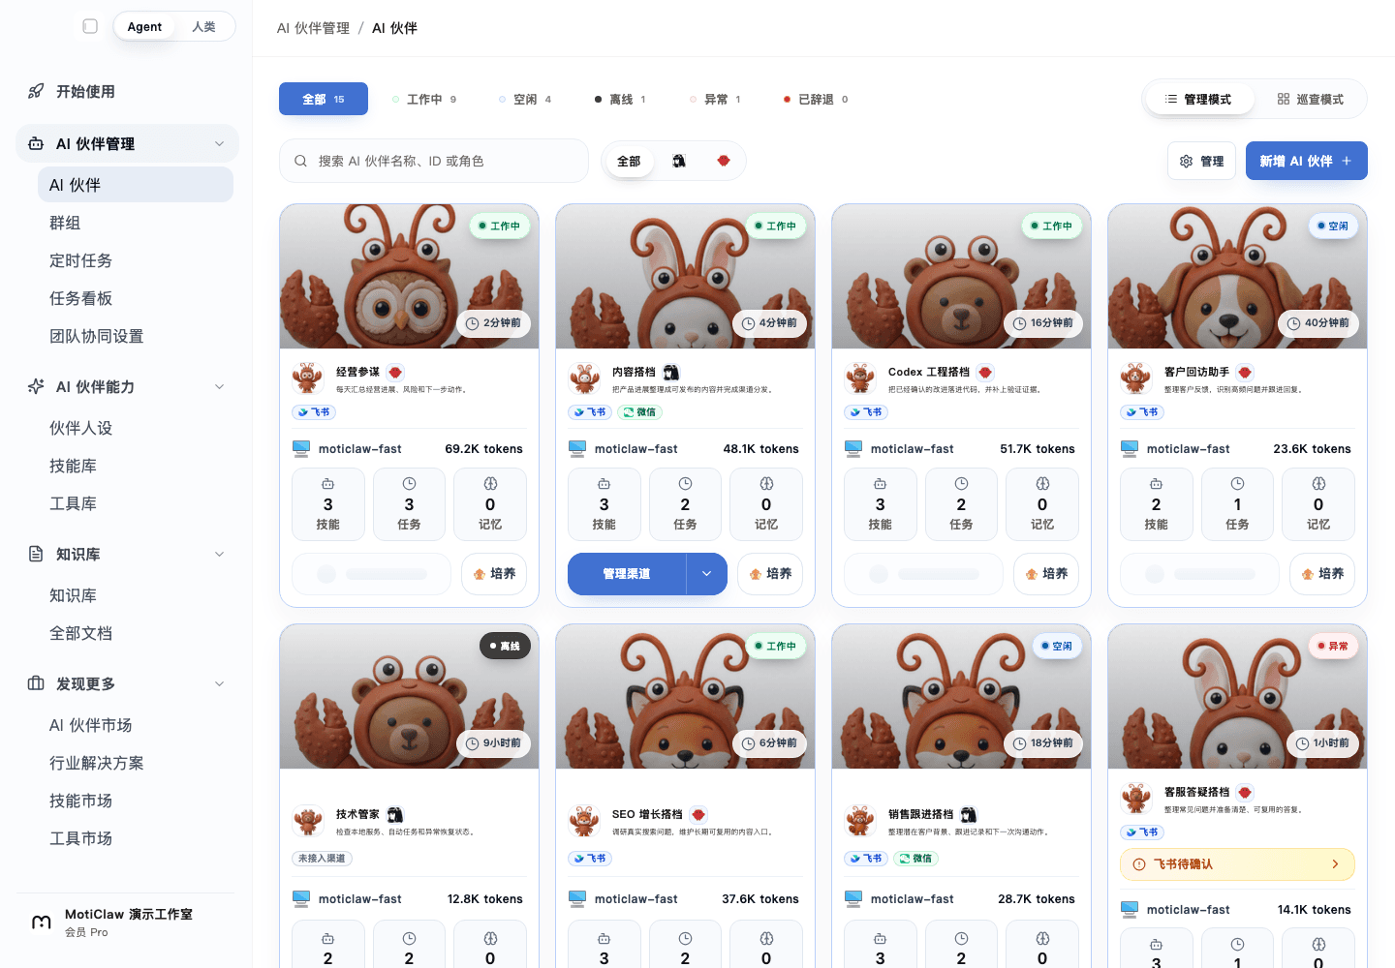
Task: Collapse the 知识库 section chevron
Action: (x=219, y=554)
